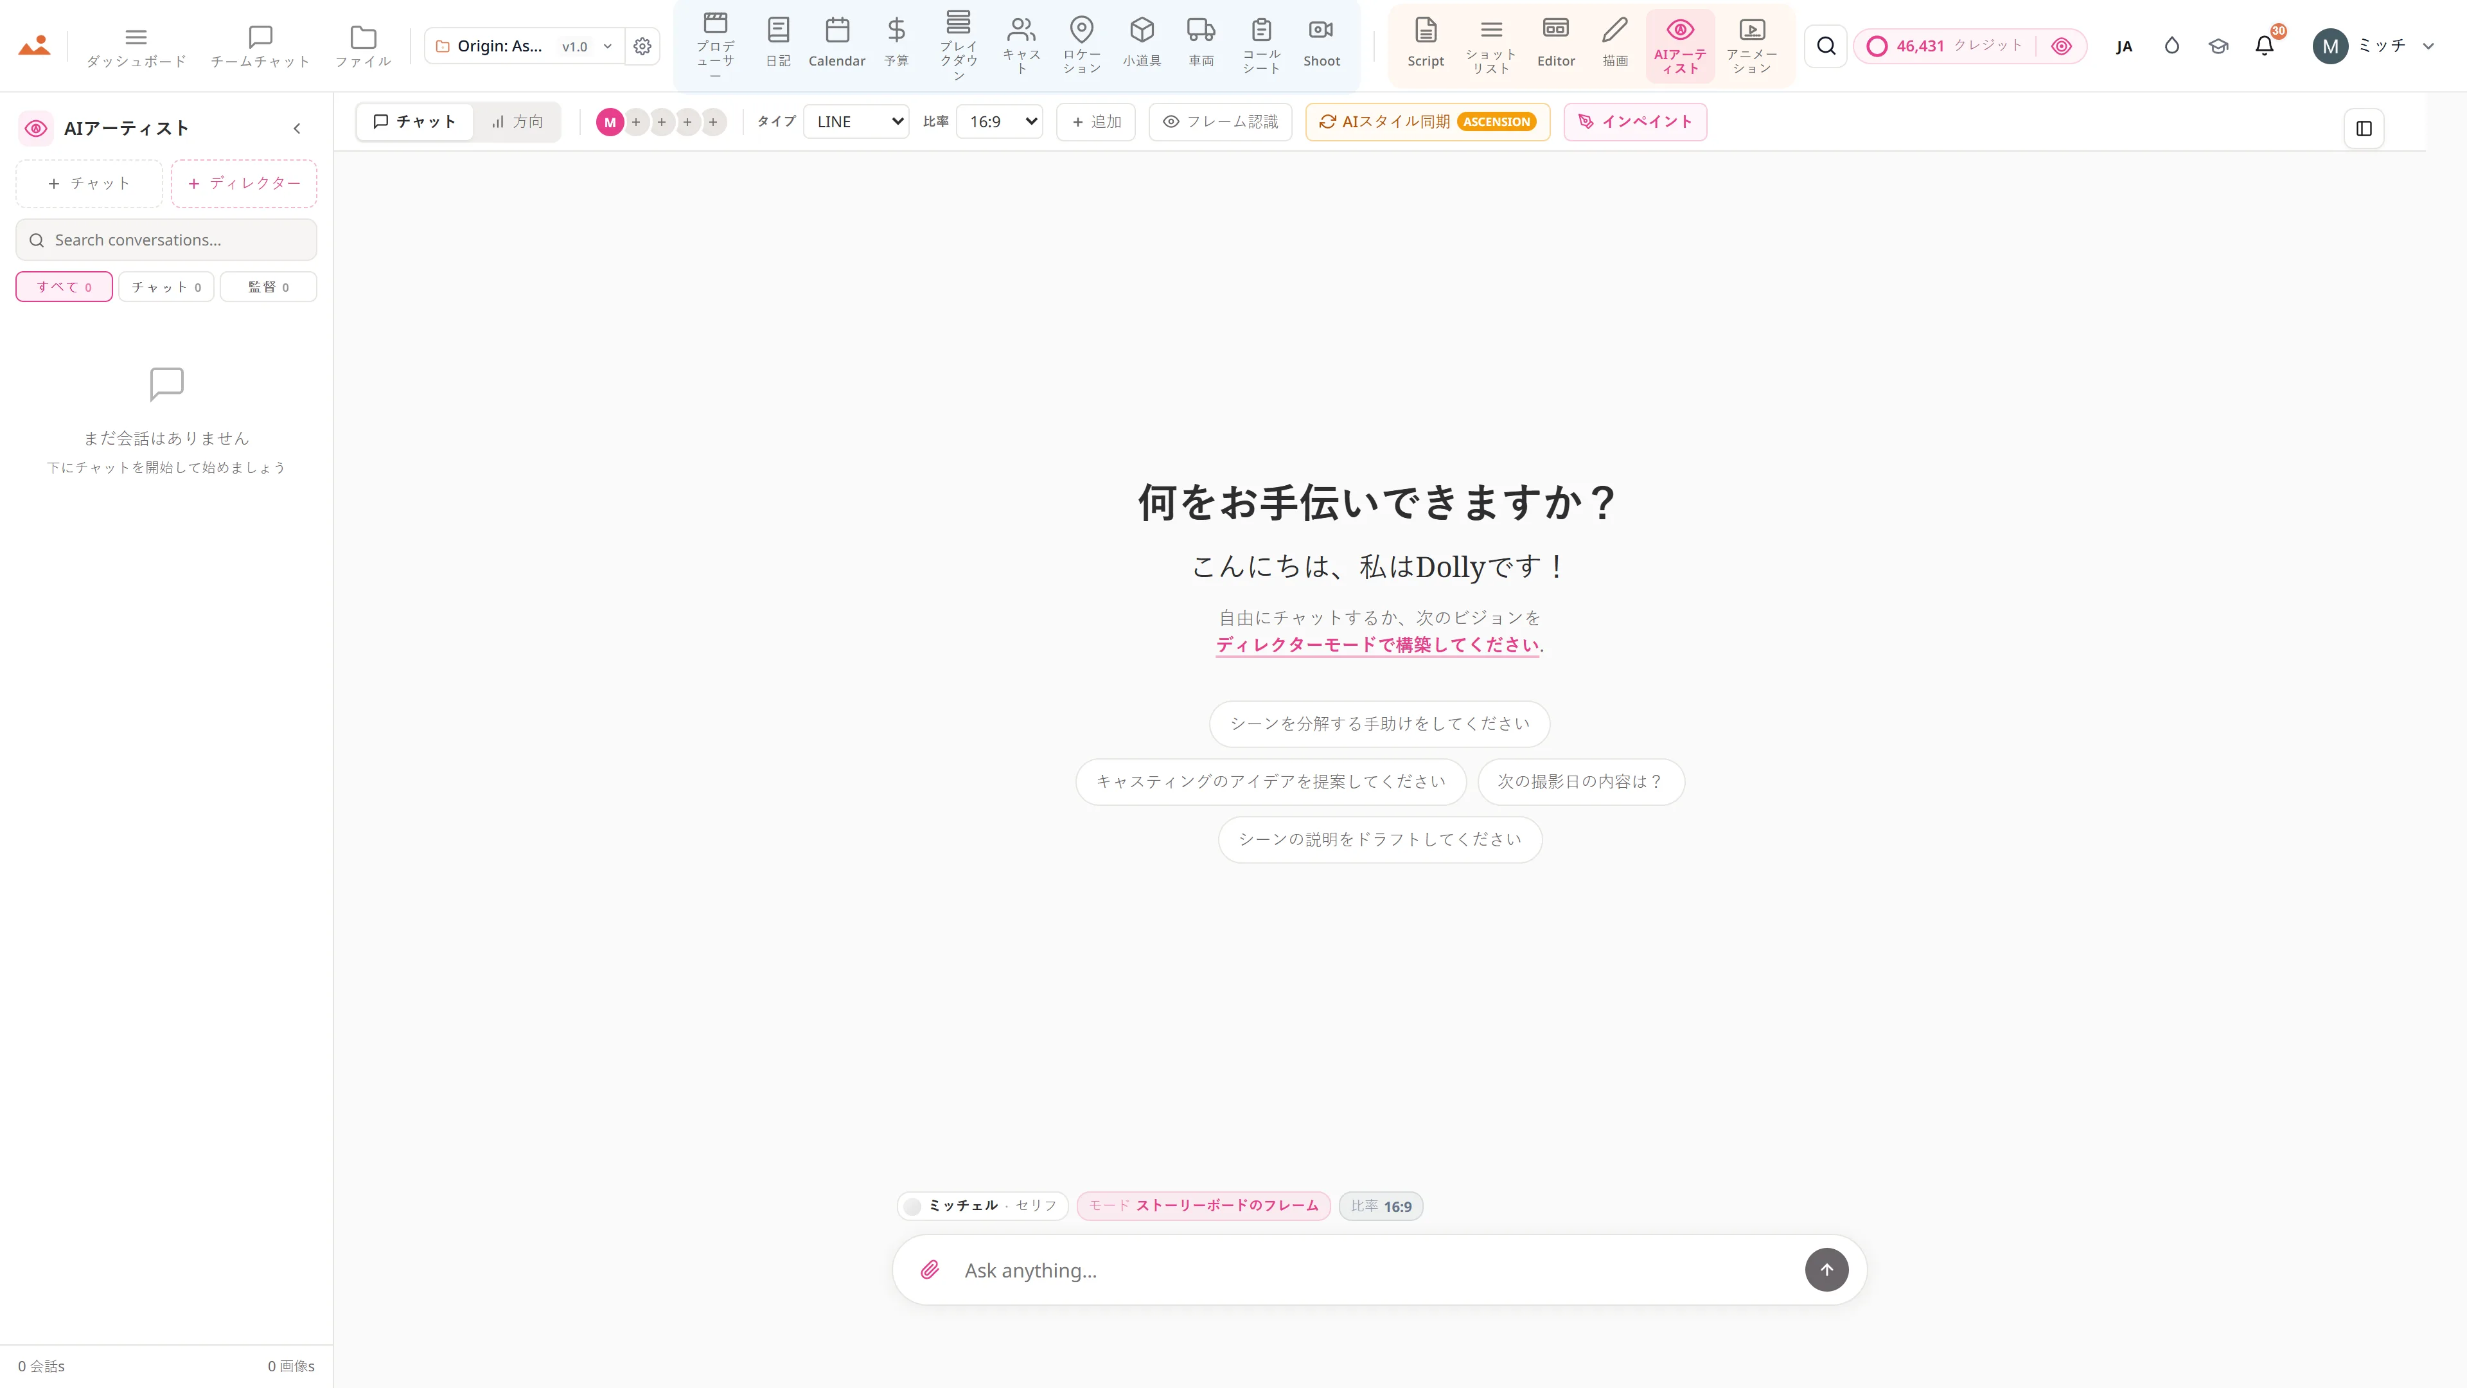Select the AIアーティスト tab in header
Screen dimensions: 2467x1388
(1680, 45)
